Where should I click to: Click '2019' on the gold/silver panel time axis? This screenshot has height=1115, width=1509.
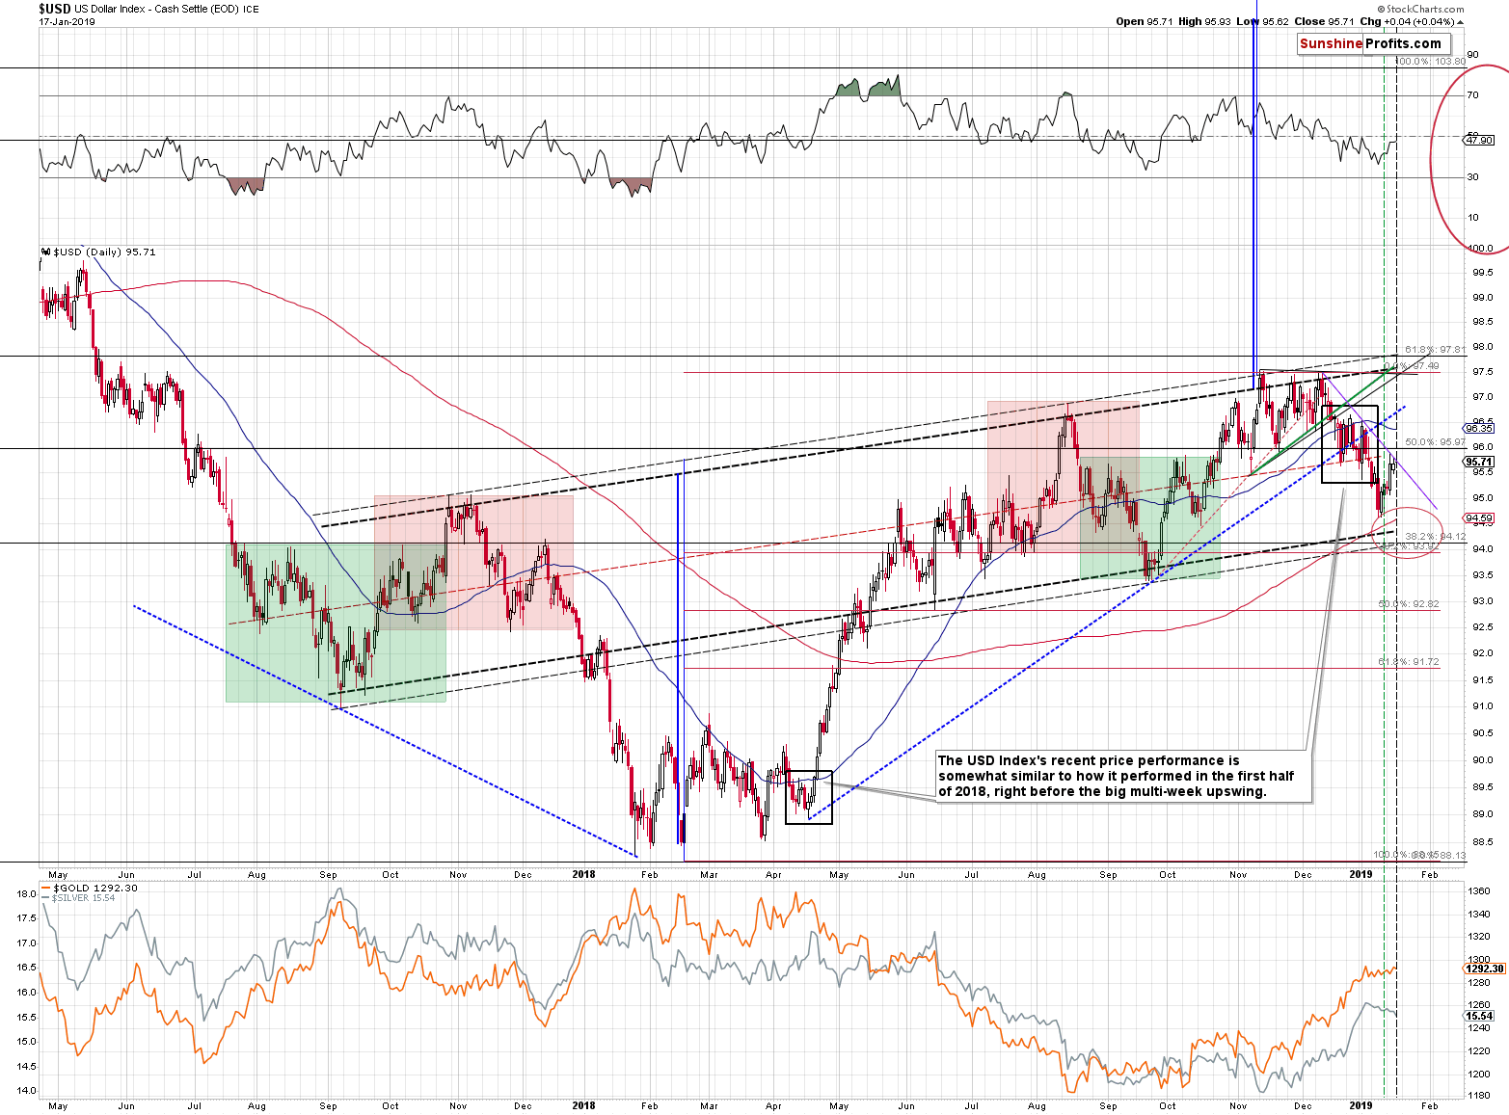point(1361,1105)
